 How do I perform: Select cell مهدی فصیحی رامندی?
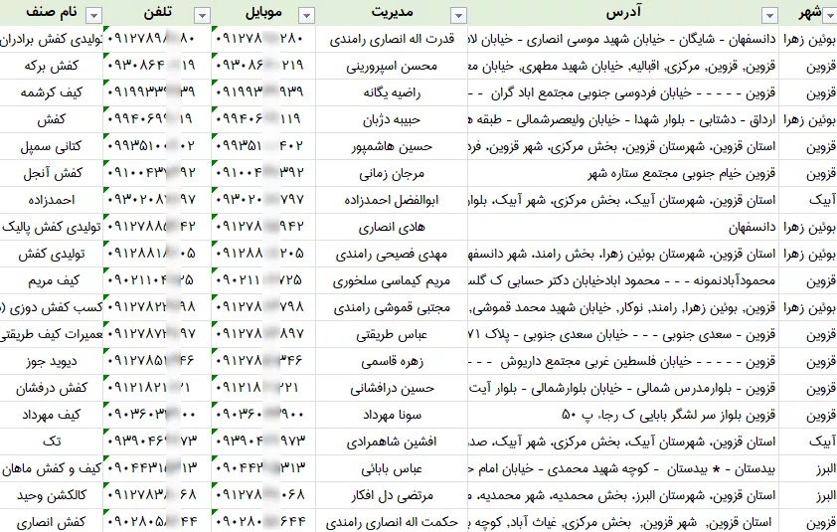click(392, 254)
